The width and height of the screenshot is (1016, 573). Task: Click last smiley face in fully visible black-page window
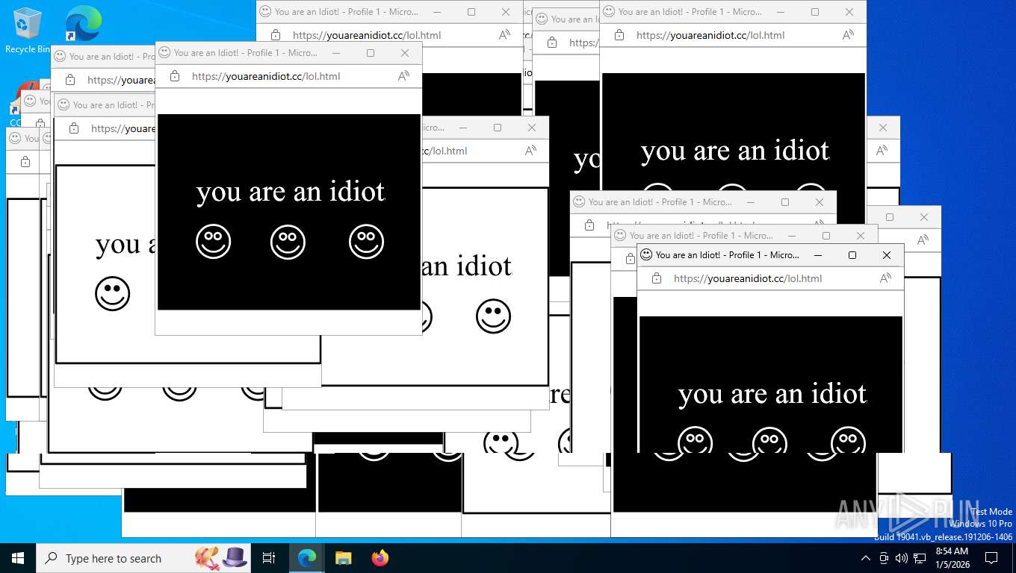[x=366, y=242]
